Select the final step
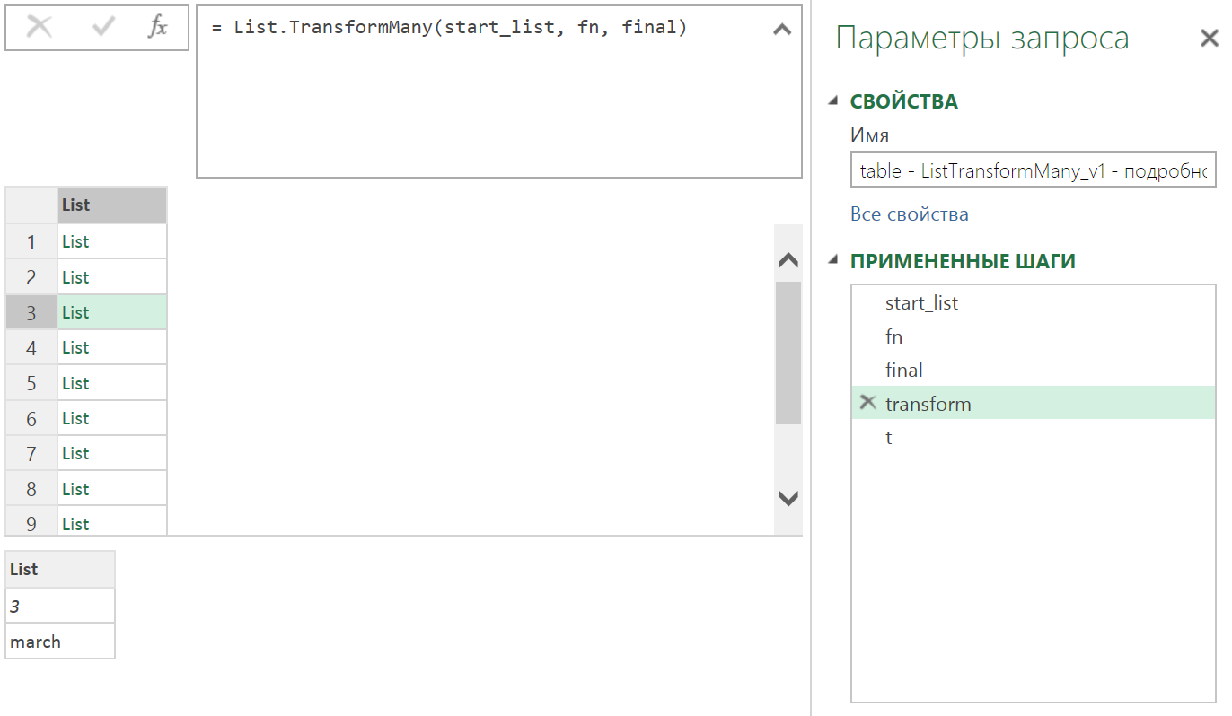 tap(904, 370)
